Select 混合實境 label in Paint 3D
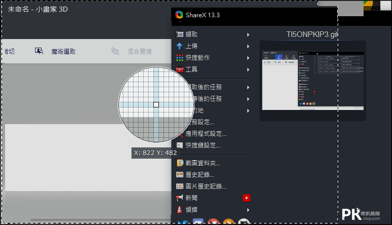The width and height of the screenshot is (392, 225). 140,52
